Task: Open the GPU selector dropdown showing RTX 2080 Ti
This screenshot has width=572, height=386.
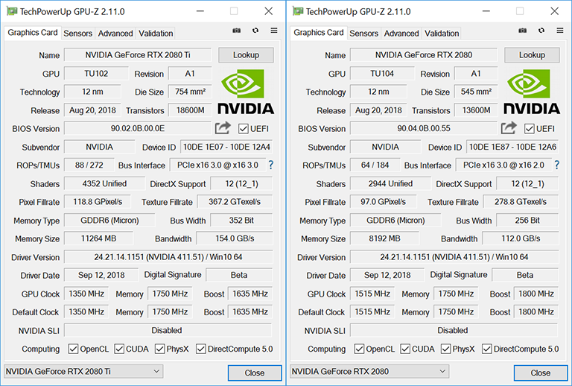Action: pyautogui.click(x=83, y=371)
